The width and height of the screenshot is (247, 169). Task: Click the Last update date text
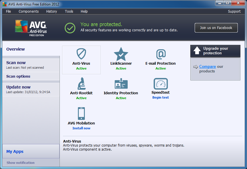pos(28,92)
